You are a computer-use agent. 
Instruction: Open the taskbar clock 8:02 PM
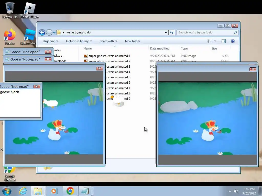coord(249,191)
